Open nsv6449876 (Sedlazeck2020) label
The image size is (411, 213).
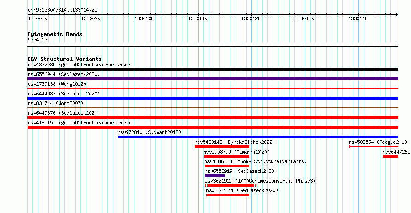[64, 113]
